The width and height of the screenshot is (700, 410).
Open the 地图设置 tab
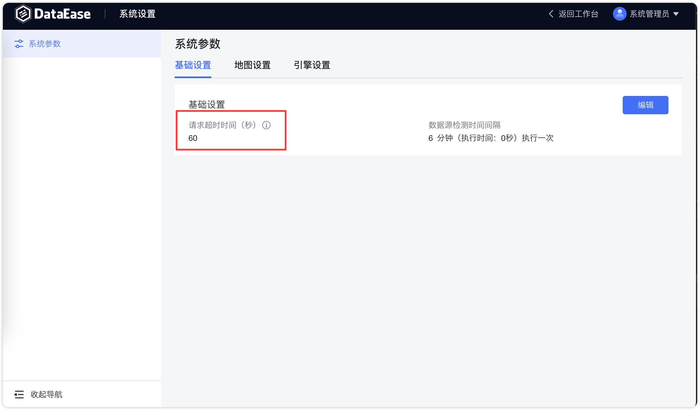[252, 65]
